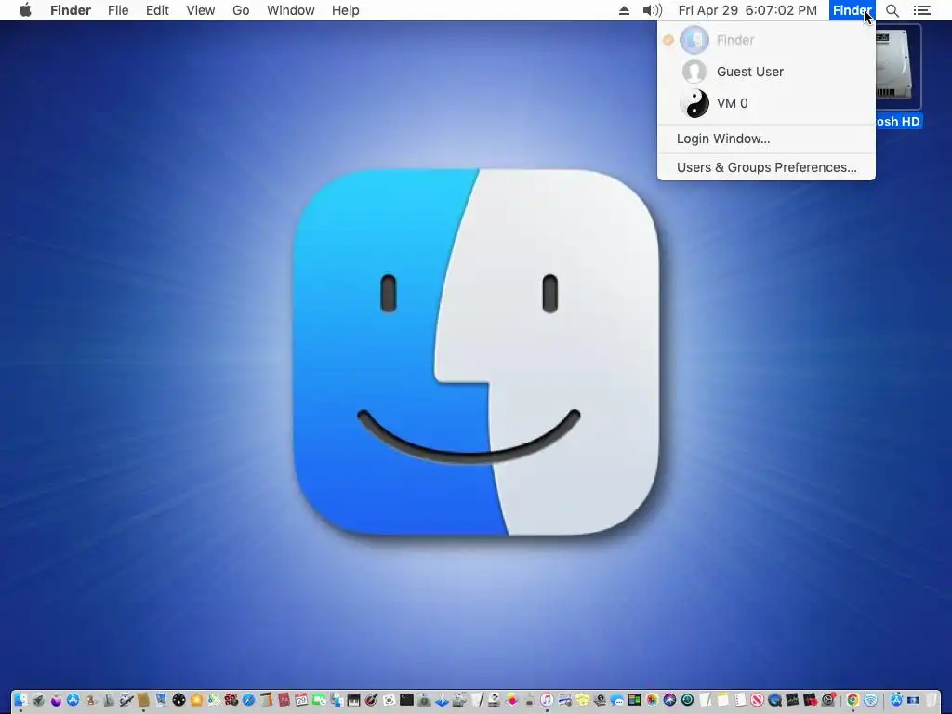This screenshot has height=714, width=952.
Task: Open Stocks app dark chart icon
Action: tap(792, 700)
